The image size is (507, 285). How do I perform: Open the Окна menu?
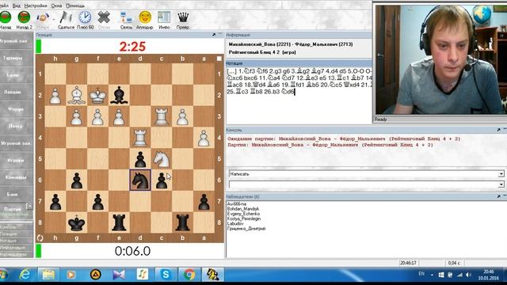[56, 6]
